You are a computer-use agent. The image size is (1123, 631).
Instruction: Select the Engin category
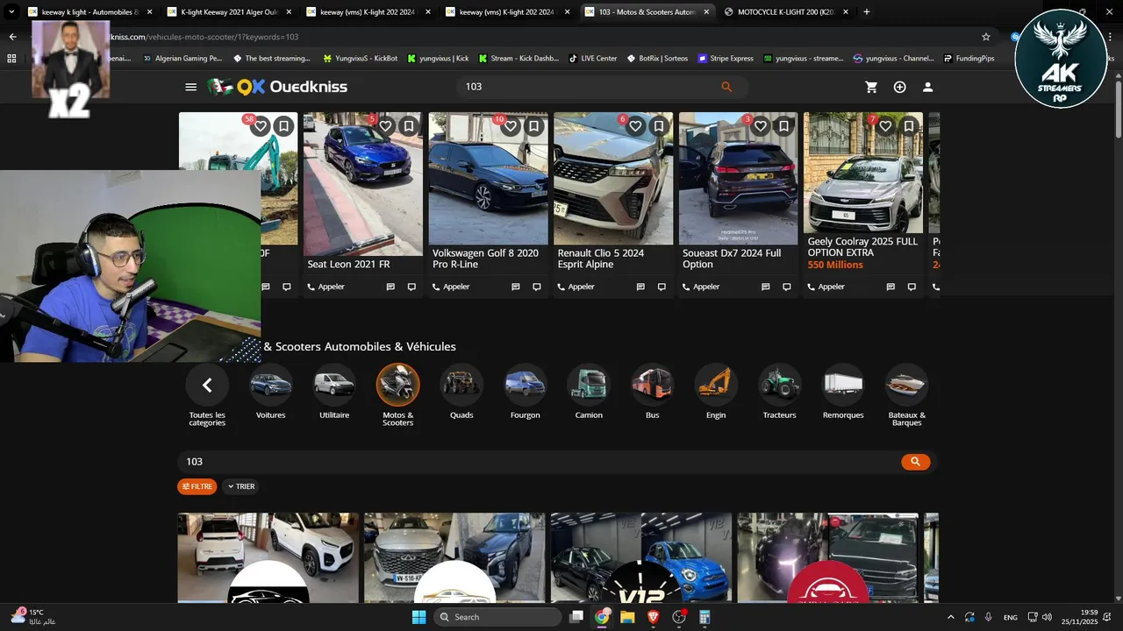point(716,392)
